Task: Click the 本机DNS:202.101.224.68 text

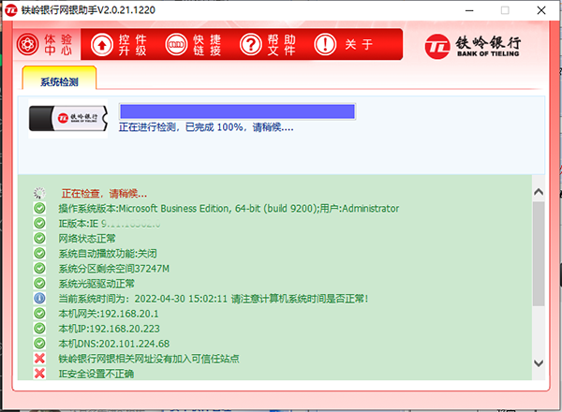Action: pos(114,344)
